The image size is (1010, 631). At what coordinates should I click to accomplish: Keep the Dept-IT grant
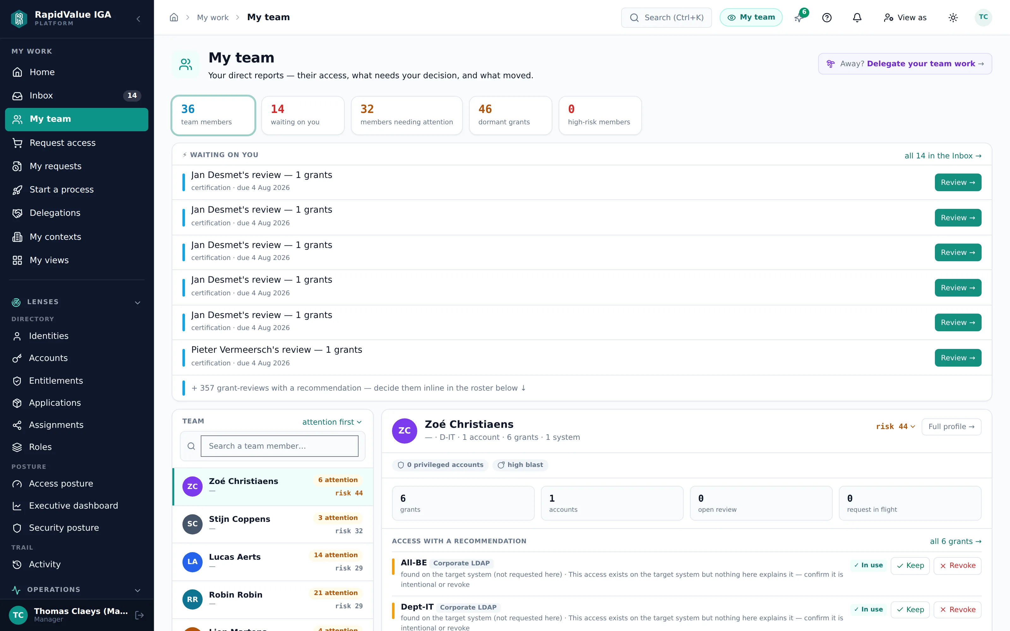pos(910,610)
